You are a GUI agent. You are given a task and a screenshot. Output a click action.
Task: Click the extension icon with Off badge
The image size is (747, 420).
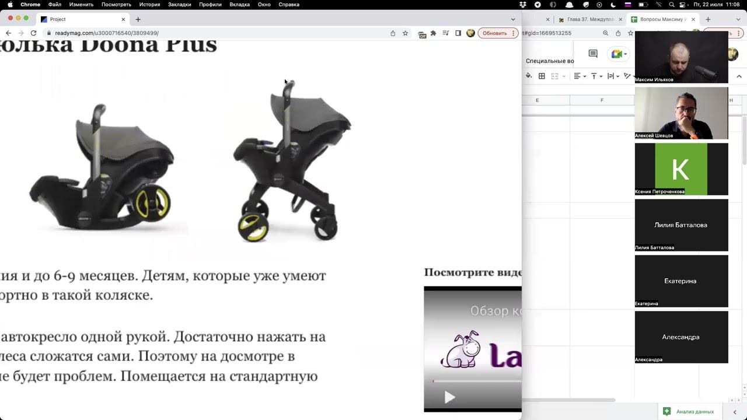(x=422, y=34)
